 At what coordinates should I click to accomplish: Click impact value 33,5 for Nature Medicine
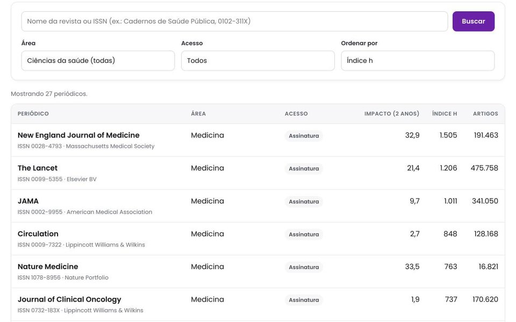(x=412, y=267)
